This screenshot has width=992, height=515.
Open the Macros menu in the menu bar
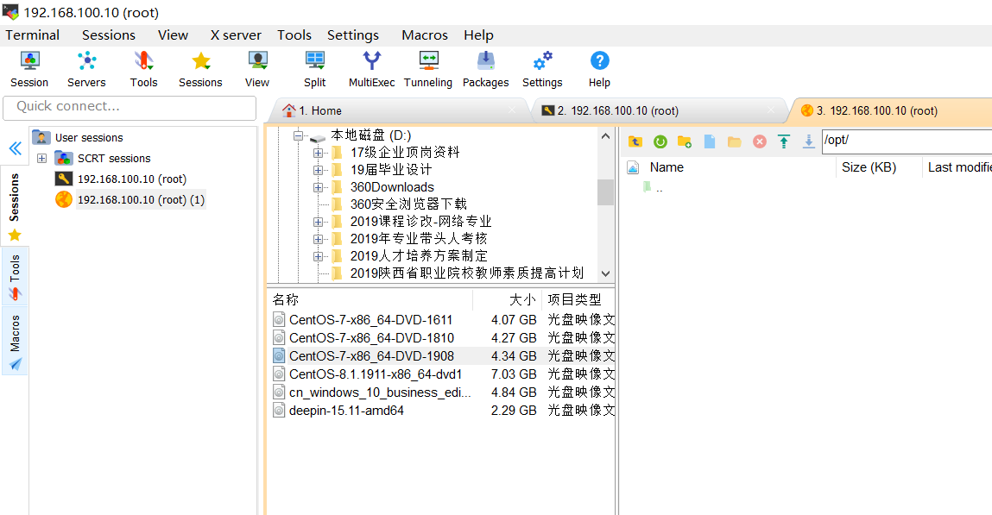(x=425, y=35)
